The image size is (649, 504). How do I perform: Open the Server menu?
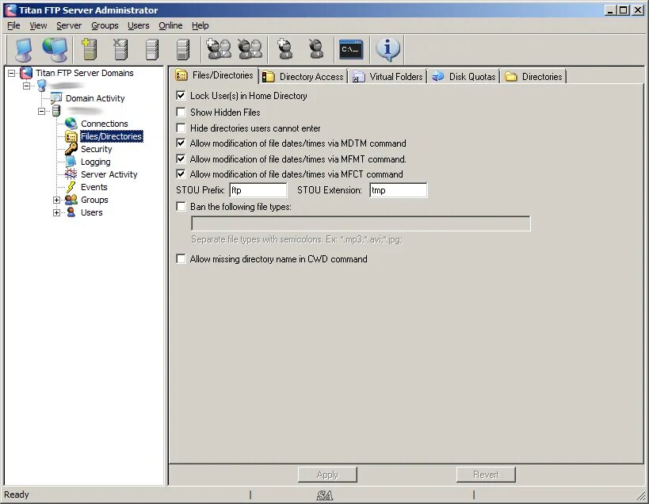(x=69, y=25)
